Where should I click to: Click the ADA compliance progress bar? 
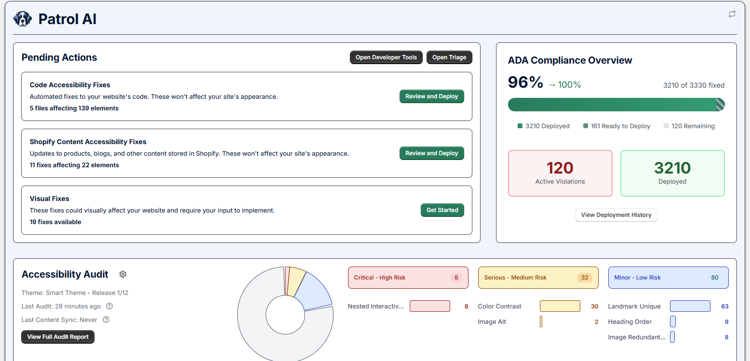[x=616, y=105]
